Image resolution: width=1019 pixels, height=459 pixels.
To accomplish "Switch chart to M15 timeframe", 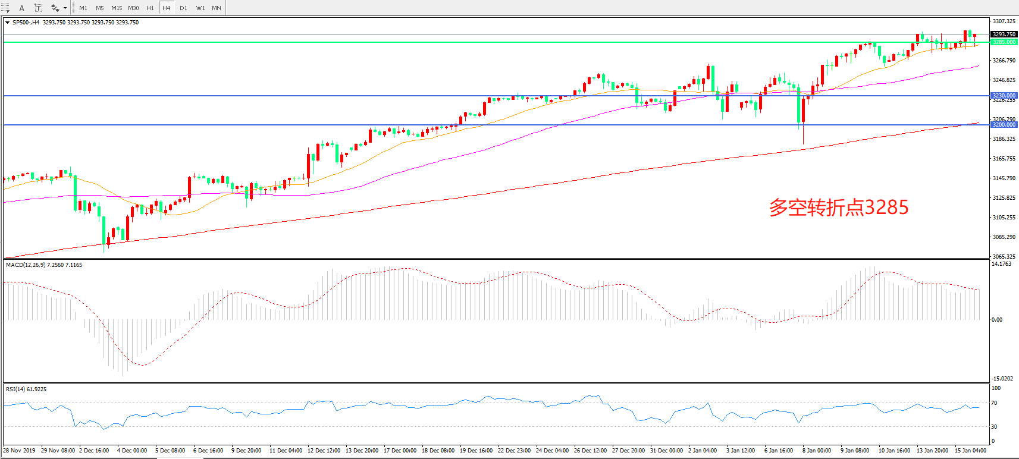I will tap(117, 8).
